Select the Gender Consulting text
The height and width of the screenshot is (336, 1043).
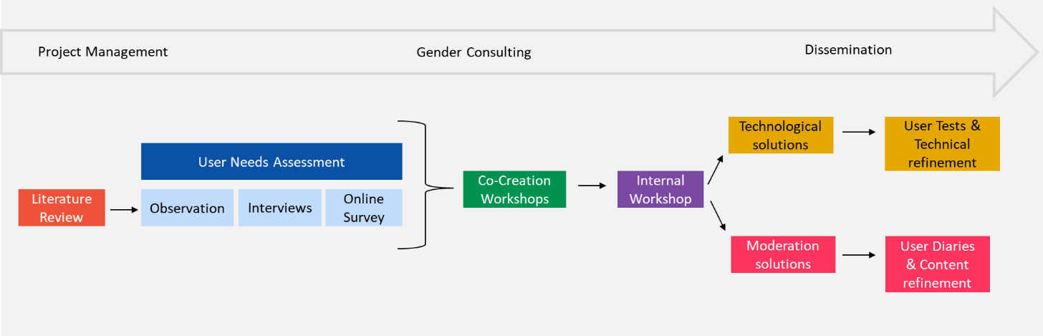click(474, 52)
